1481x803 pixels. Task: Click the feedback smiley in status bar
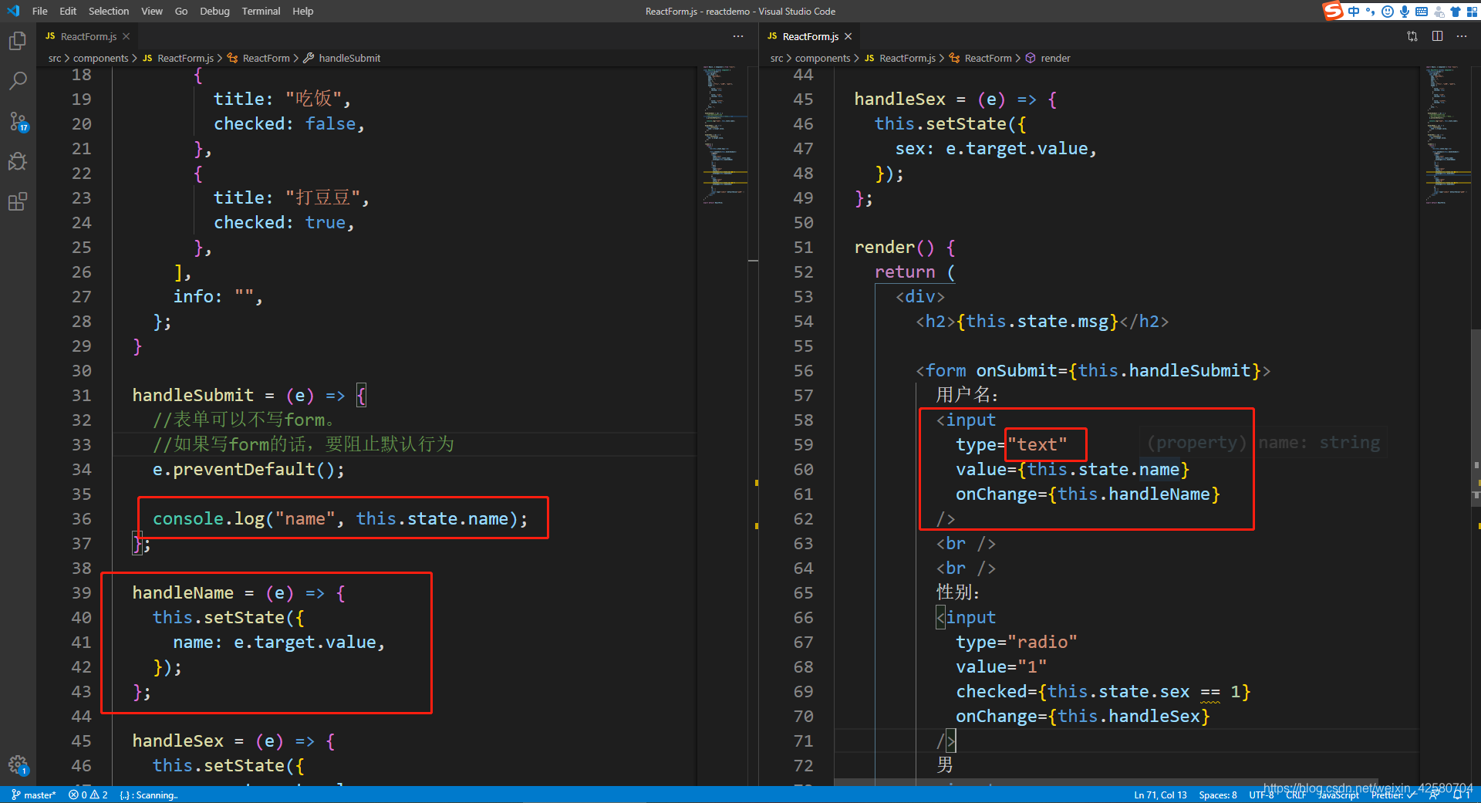point(1434,795)
